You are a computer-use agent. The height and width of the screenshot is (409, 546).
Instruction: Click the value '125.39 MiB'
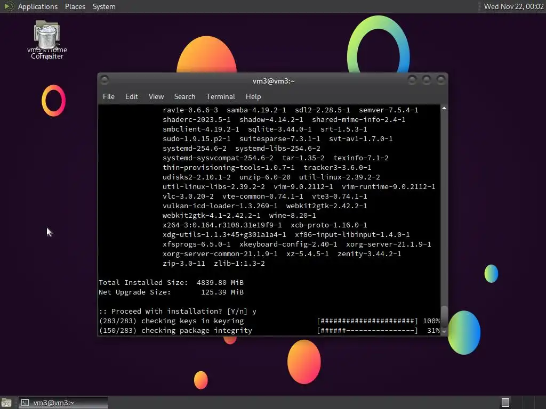click(222, 292)
